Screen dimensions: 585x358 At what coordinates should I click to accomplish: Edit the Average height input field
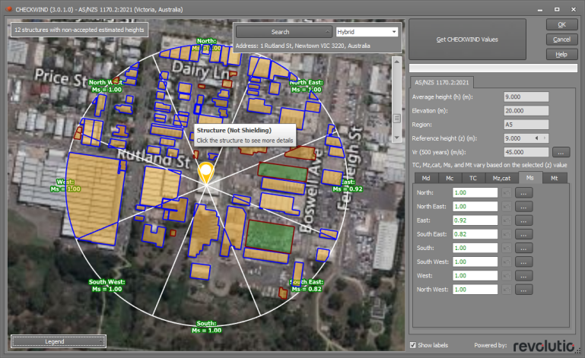click(526, 97)
